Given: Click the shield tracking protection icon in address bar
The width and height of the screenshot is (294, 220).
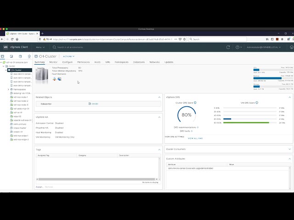Looking at the screenshot, I should click(x=40, y=39).
